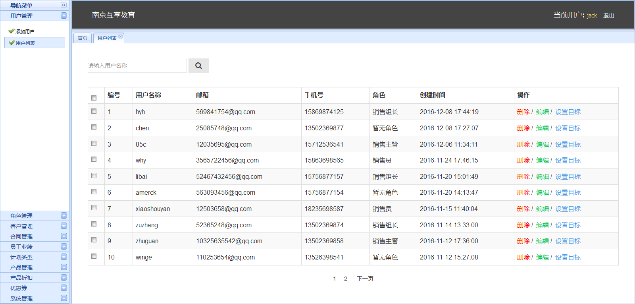Tick the checkbox for user xiaoshouyan
Viewport: 635px width, 304px height.
(94, 208)
